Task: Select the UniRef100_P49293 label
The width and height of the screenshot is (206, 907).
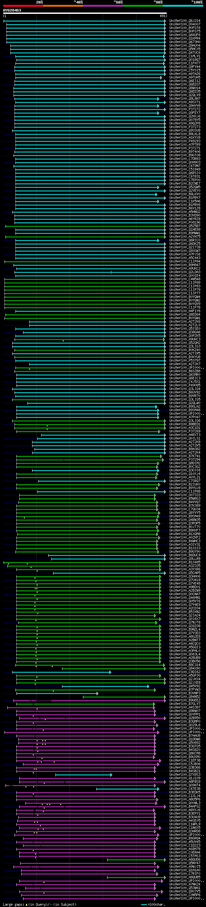Action: pos(185,141)
